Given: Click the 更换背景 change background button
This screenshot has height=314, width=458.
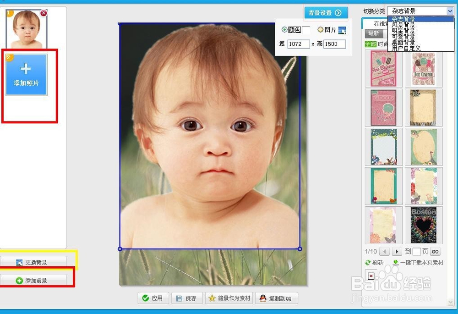Looking at the screenshot, I should 33,262.
